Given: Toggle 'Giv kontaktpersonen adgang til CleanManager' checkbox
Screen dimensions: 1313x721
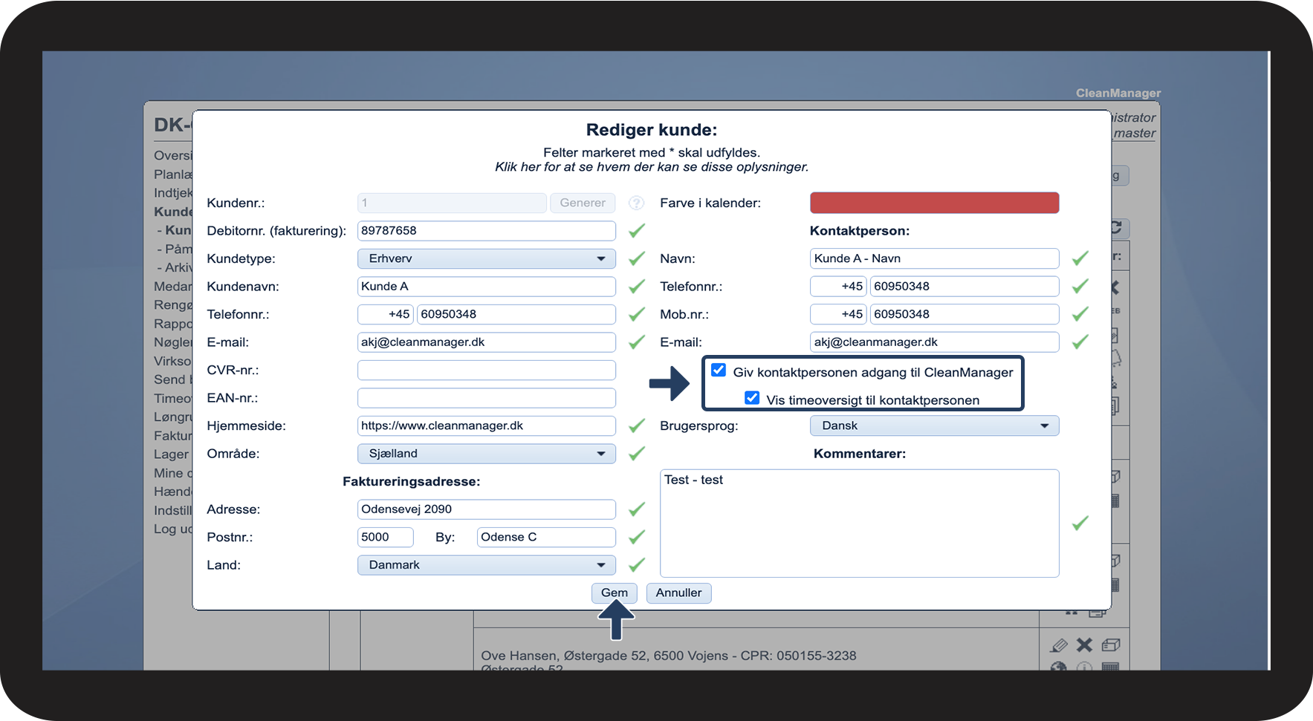Looking at the screenshot, I should tap(719, 370).
